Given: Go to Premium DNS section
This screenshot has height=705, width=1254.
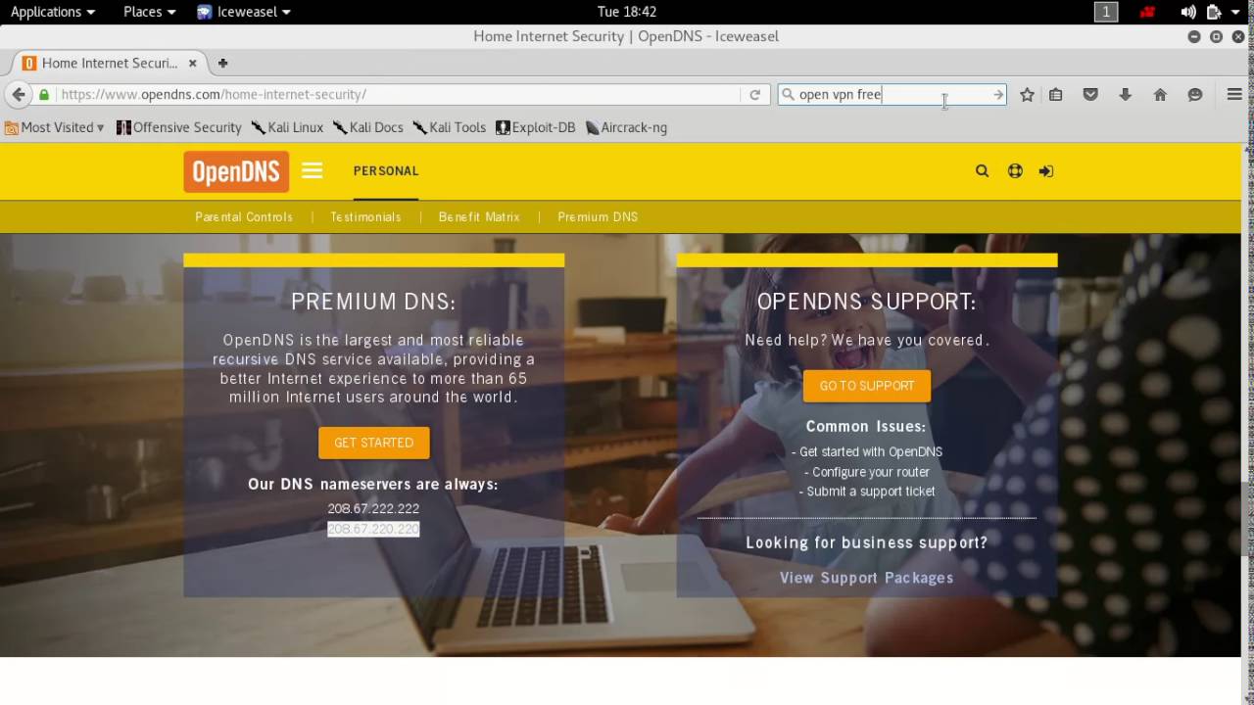Looking at the screenshot, I should 598,217.
